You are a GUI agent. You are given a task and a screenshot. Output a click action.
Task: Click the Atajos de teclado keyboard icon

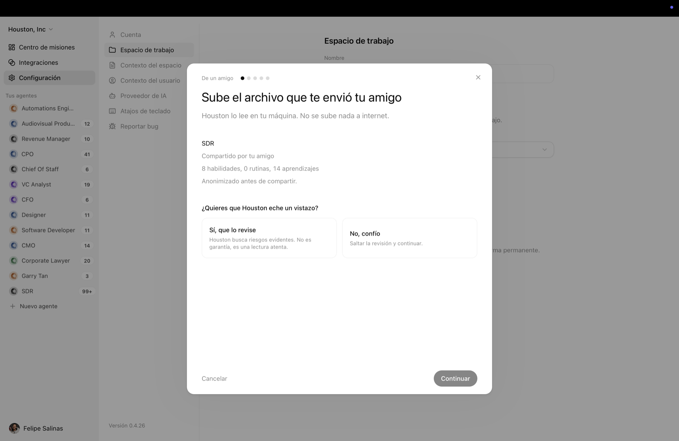click(112, 111)
